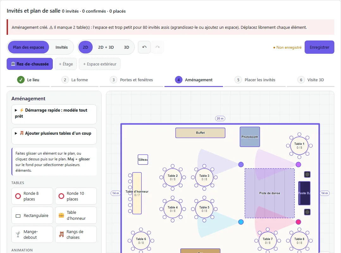Screen dimensions: 341x253
Task: Select the Piste de danse area
Action: (x=270, y=193)
